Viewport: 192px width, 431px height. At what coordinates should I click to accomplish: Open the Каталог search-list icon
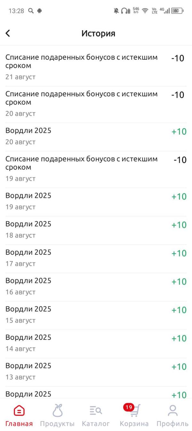[x=96, y=410]
